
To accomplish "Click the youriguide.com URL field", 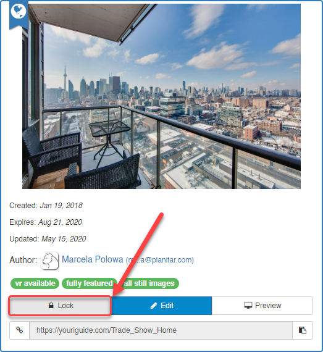I will 161,330.
